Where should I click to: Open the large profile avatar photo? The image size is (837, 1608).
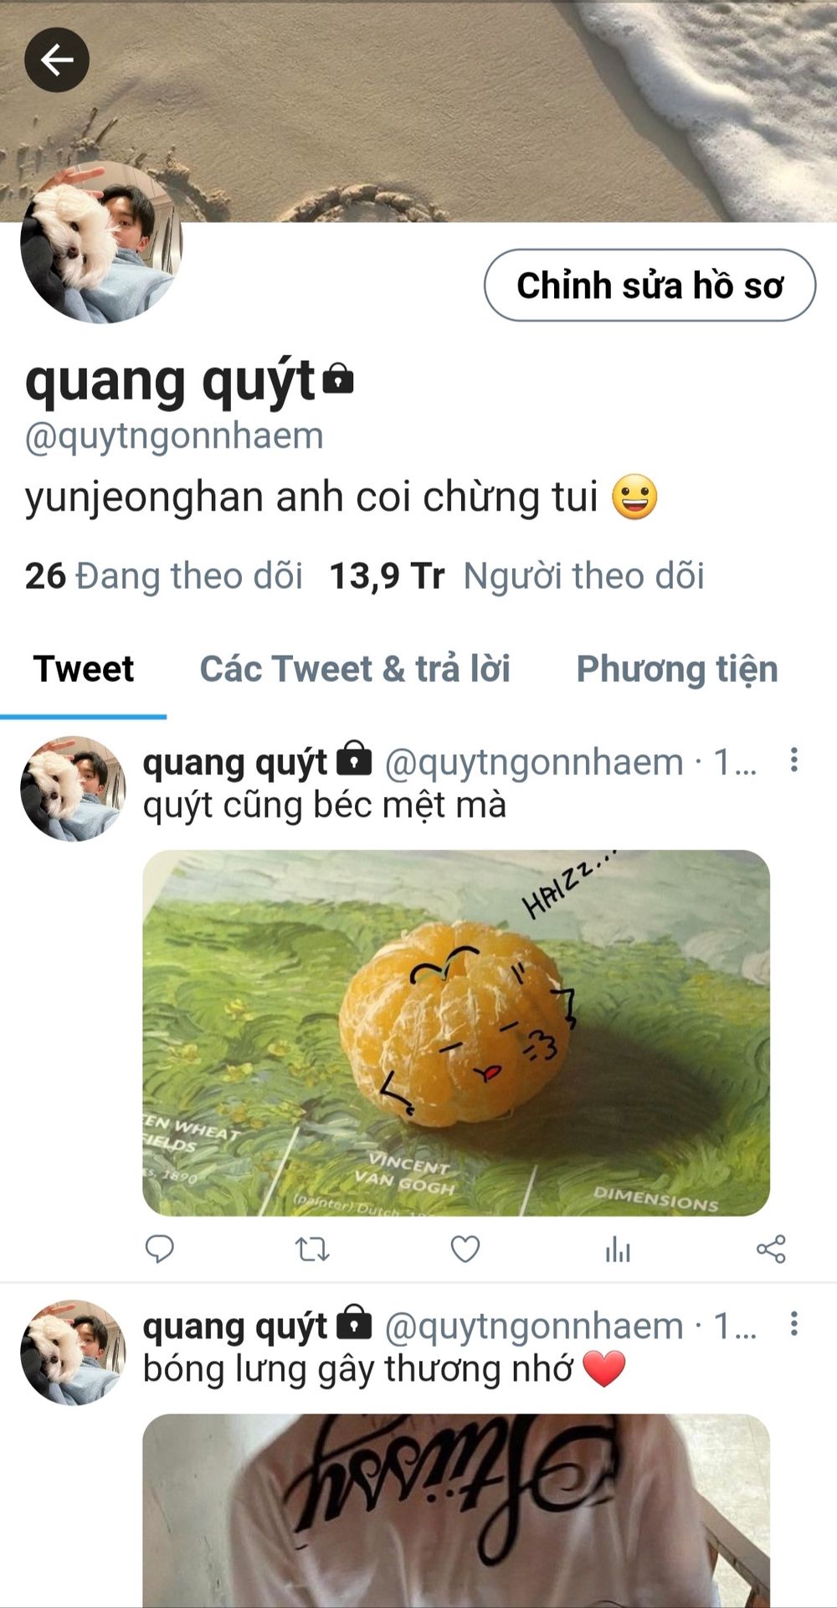coord(101,242)
